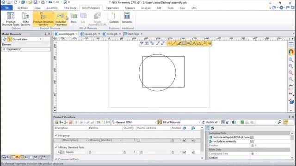Collapse the Military Standard Parts group
296x166 pixels.
click(56, 147)
